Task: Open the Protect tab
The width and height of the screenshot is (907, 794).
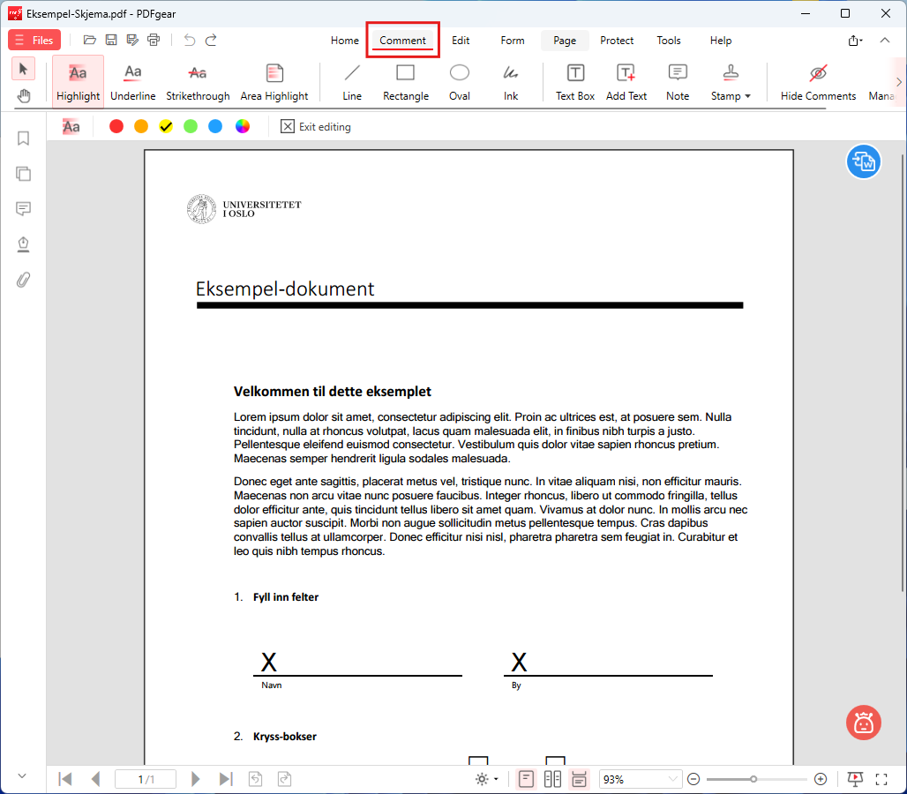Action: [617, 41]
